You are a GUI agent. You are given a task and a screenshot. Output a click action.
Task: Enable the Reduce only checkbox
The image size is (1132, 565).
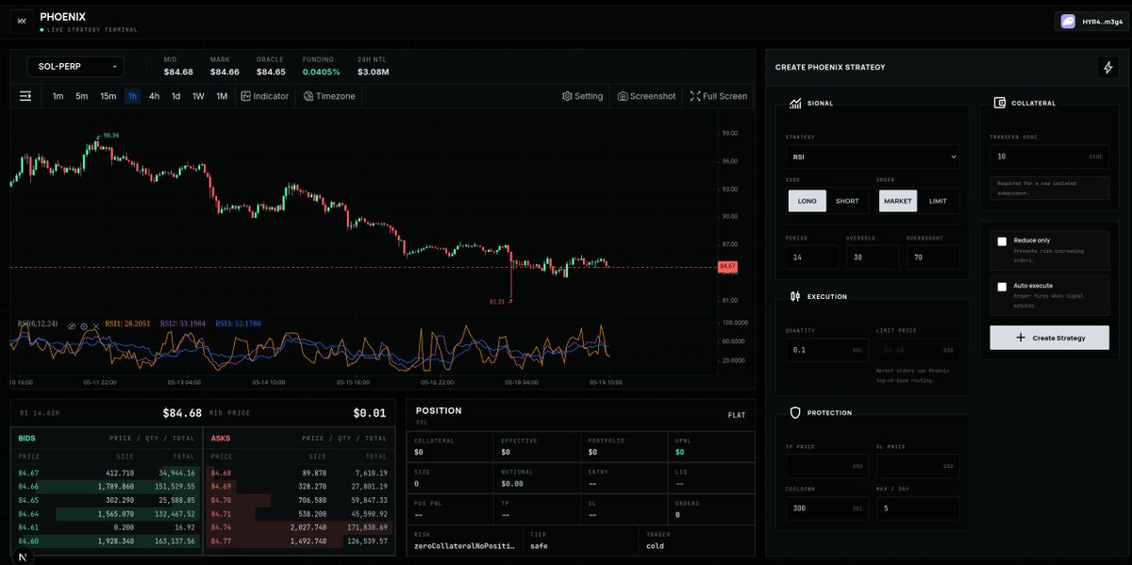click(x=1003, y=241)
